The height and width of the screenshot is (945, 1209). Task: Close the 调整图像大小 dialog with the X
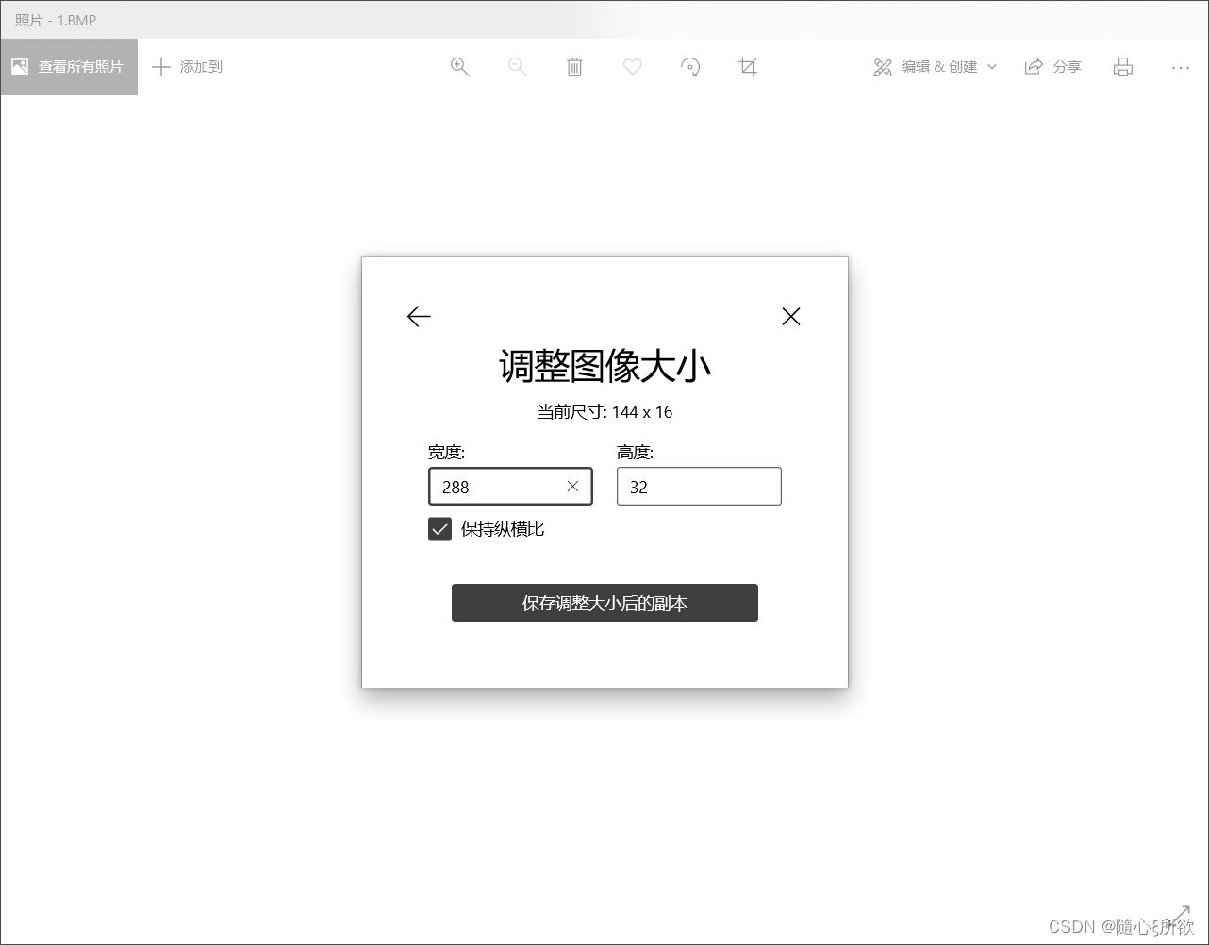click(791, 317)
